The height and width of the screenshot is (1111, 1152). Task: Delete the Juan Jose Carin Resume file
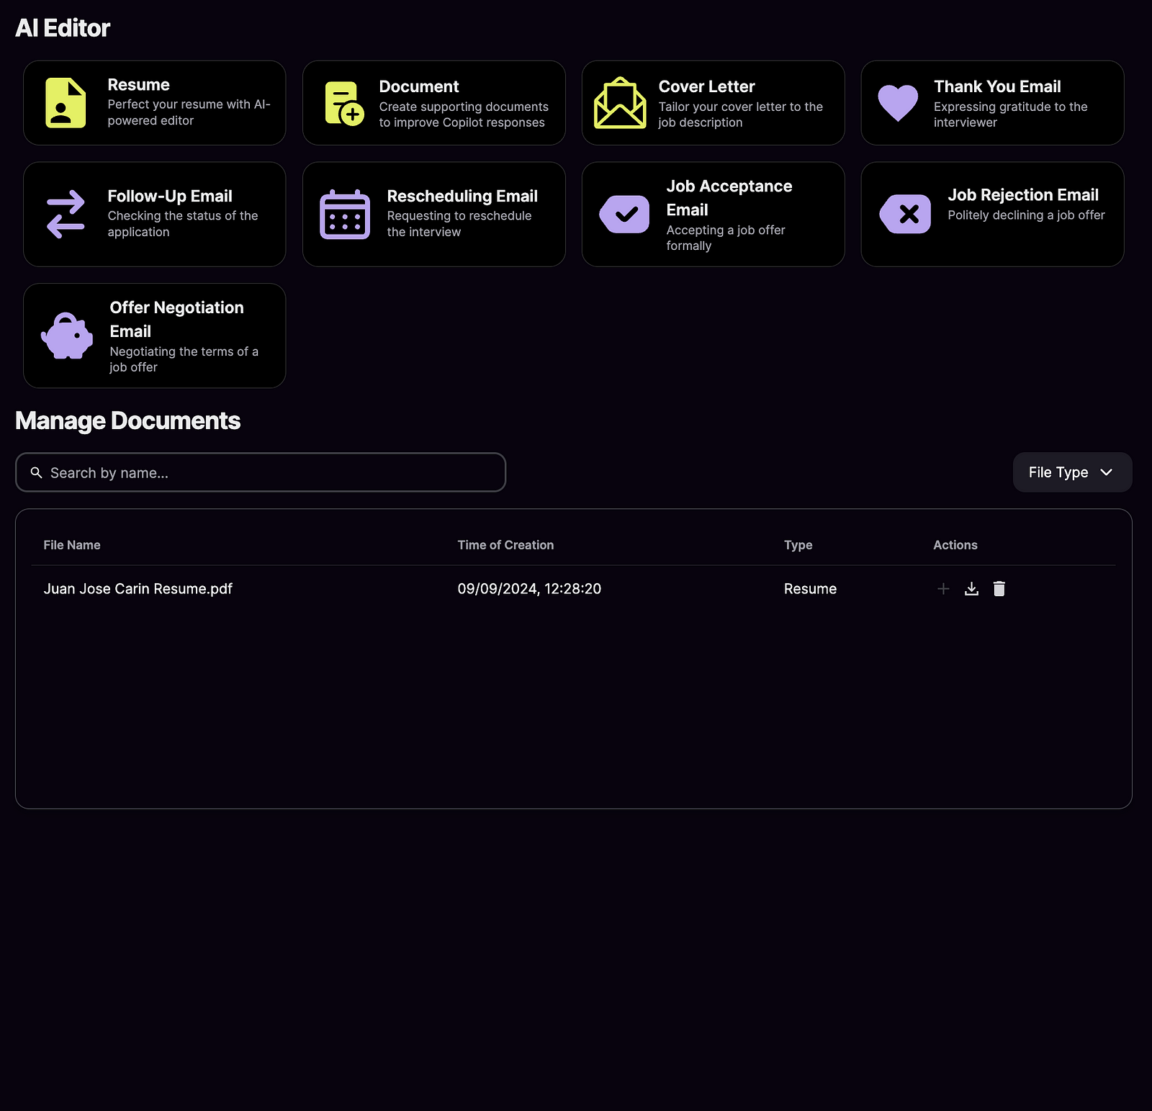[999, 589]
